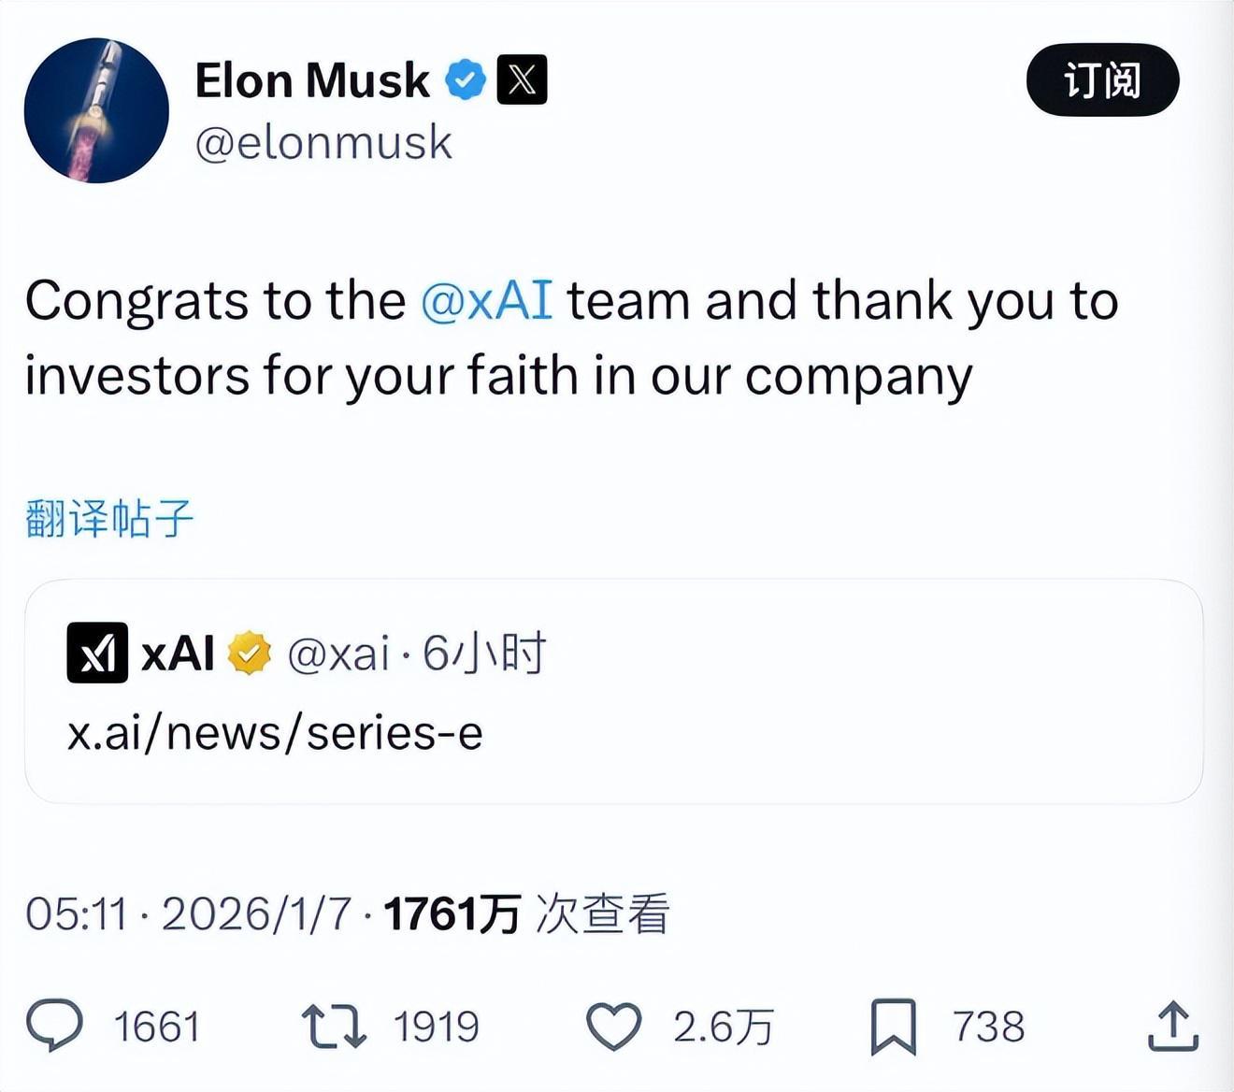Screen dimensions: 1234x1092
Task: Click the Elon Musk display name
Action: (312, 80)
